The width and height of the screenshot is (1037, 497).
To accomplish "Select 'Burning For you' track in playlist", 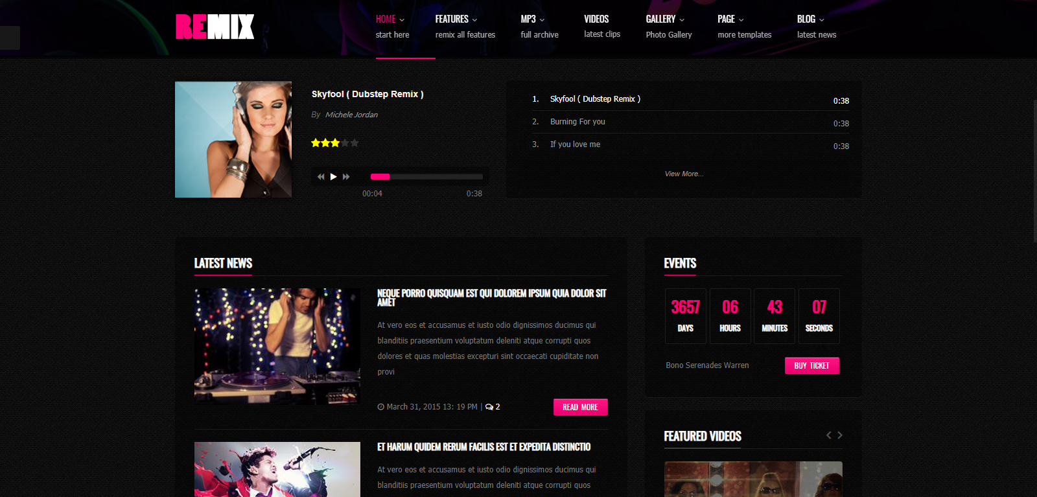I will click(x=577, y=122).
